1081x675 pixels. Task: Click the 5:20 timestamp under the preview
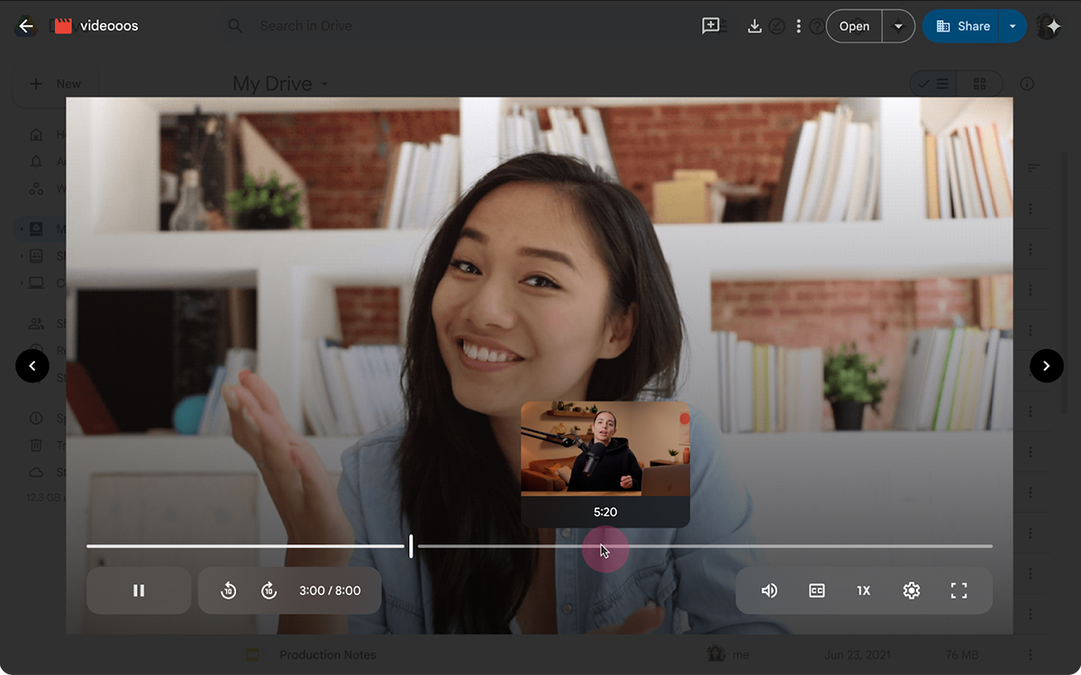click(x=605, y=512)
